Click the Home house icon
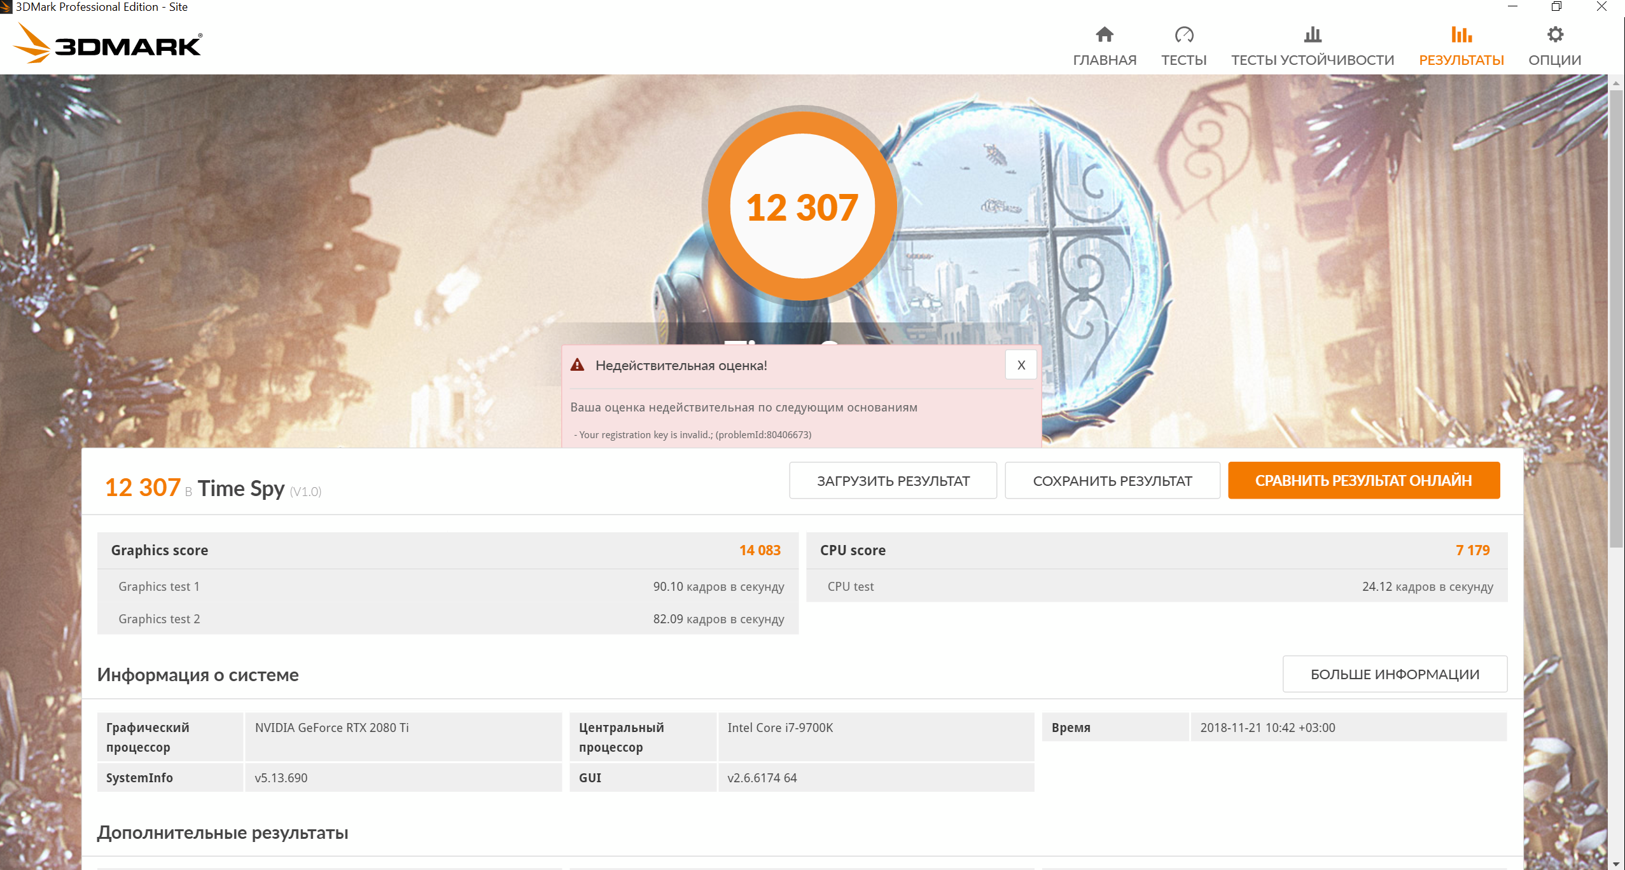The image size is (1625, 870). coord(1104,34)
